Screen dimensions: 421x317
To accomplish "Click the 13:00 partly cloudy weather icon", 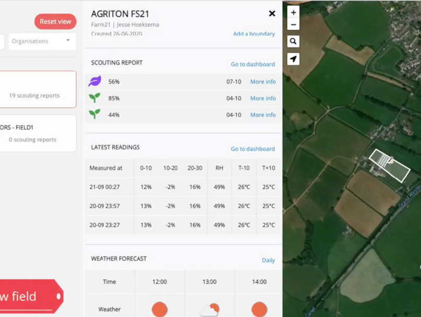I will pyautogui.click(x=209, y=310).
